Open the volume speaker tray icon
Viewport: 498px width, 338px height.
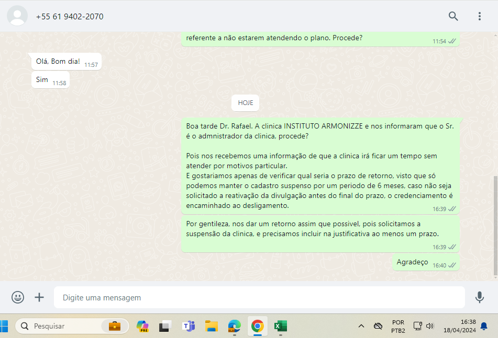pyautogui.click(x=430, y=326)
